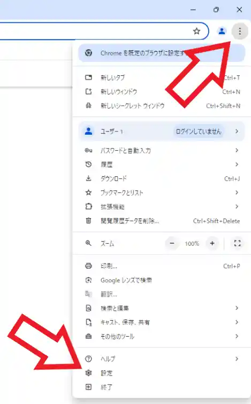Expand the ヘルプ submenu chevron
Image resolution: width=251 pixels, height=404 pixels.
click(x=237, y=359)
